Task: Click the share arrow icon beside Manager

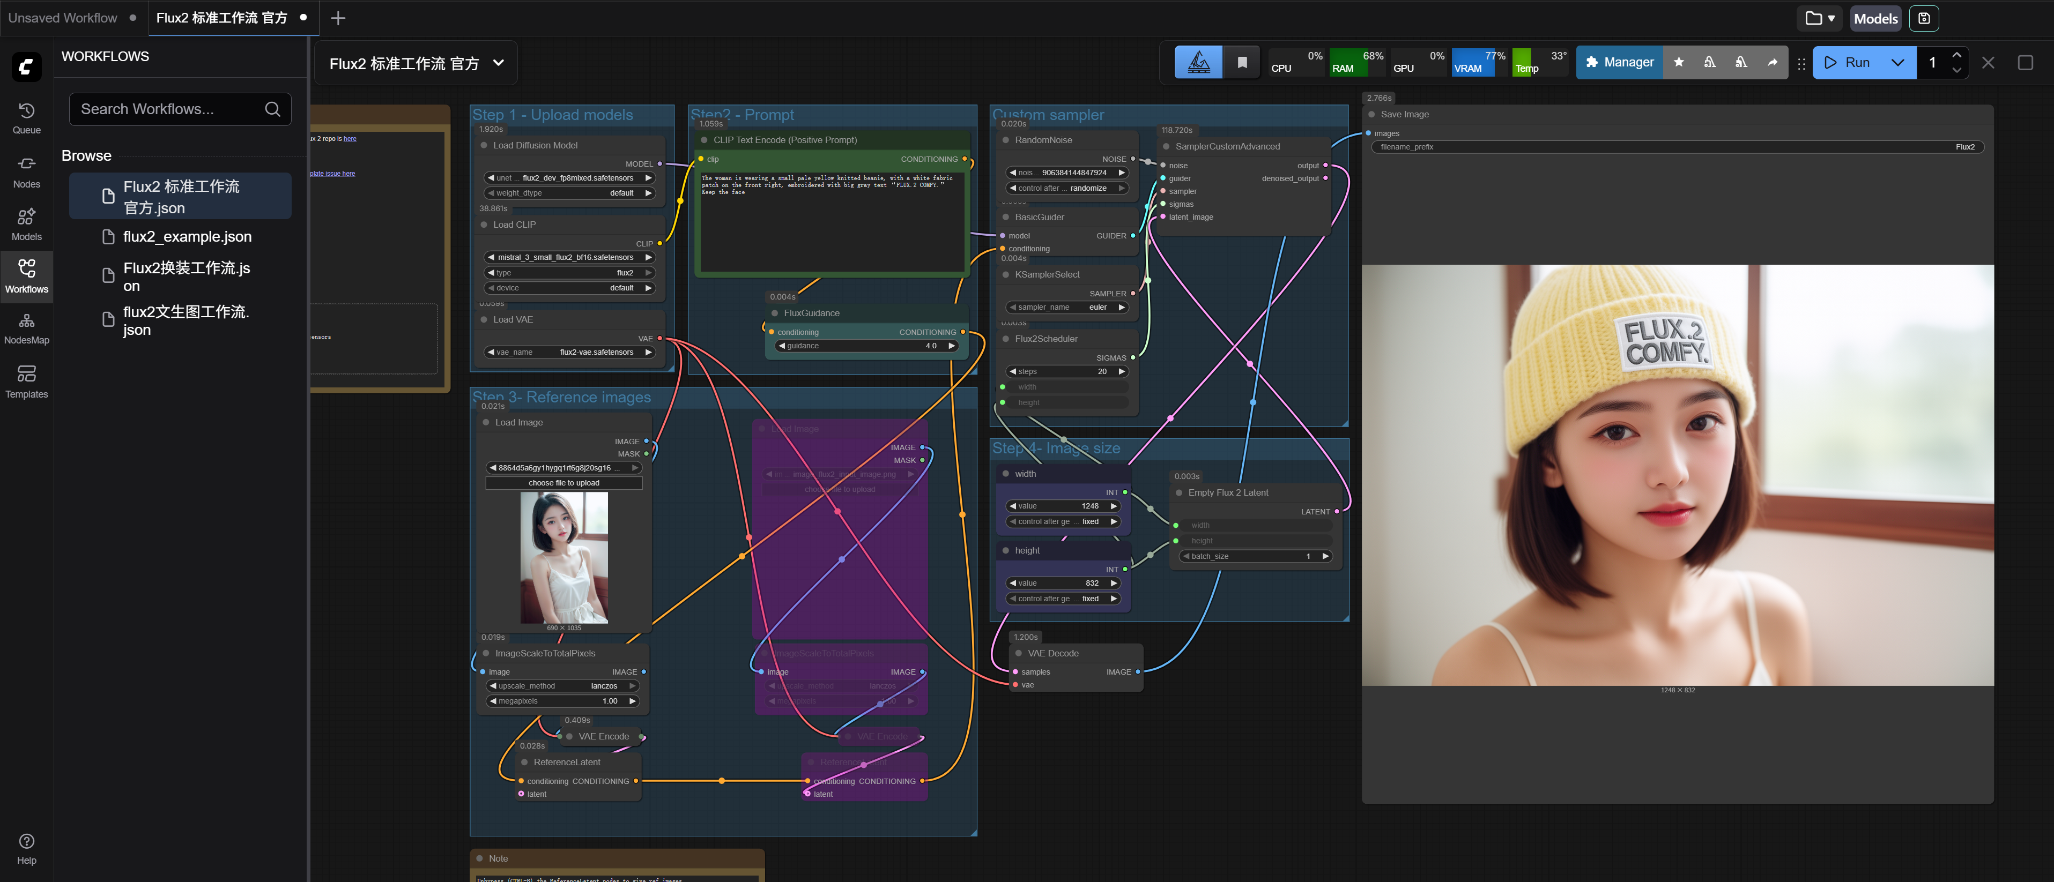Action: (x=1772, y=62)
